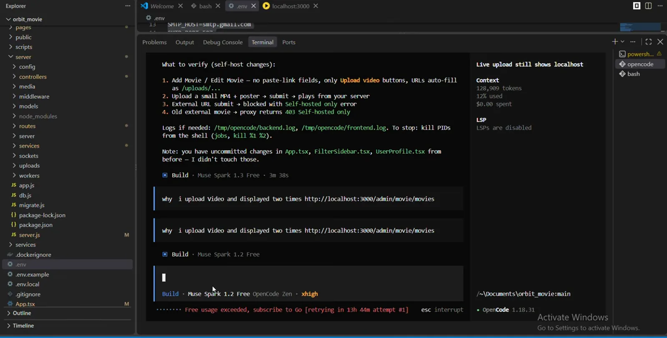This screenshot has height=338, width=667.
Task: Close the bottom panel
Action: tap(660, 42)
